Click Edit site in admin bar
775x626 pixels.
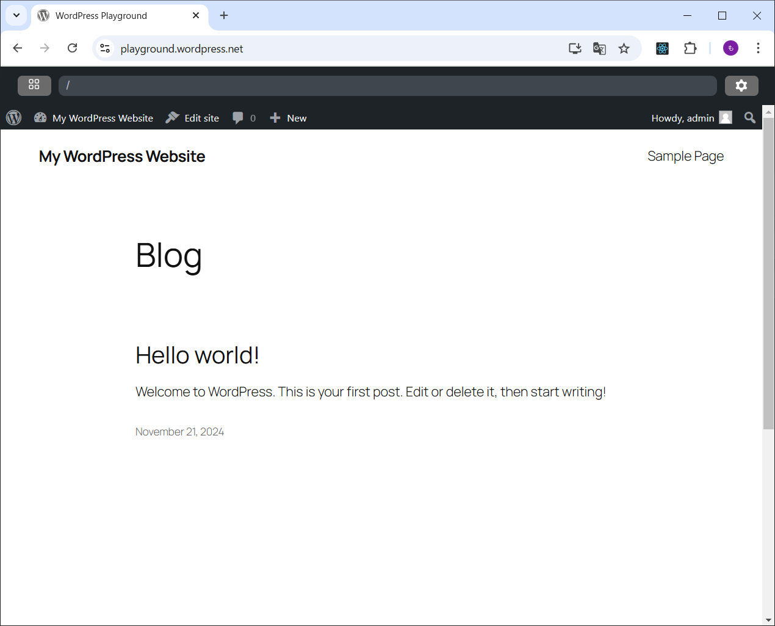point(201,118)
